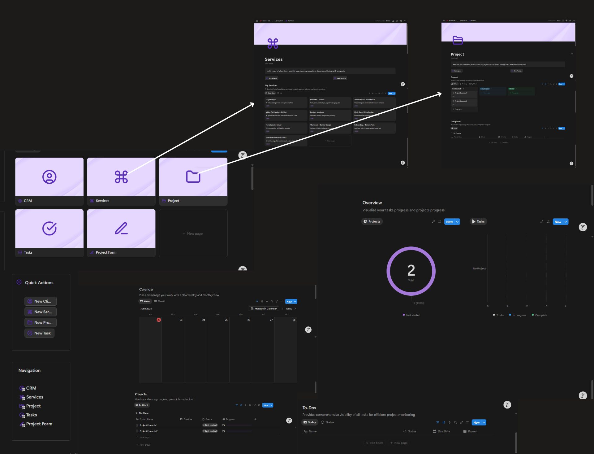Click New group below Projects table
The width and height of the screenshot is (594, 454).
(143, 445)
